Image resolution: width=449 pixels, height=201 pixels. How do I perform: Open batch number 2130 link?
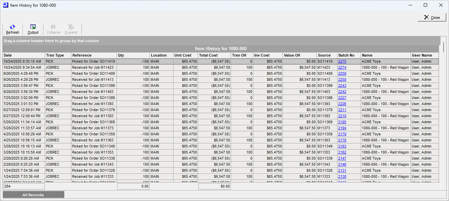tap(342, 176)
